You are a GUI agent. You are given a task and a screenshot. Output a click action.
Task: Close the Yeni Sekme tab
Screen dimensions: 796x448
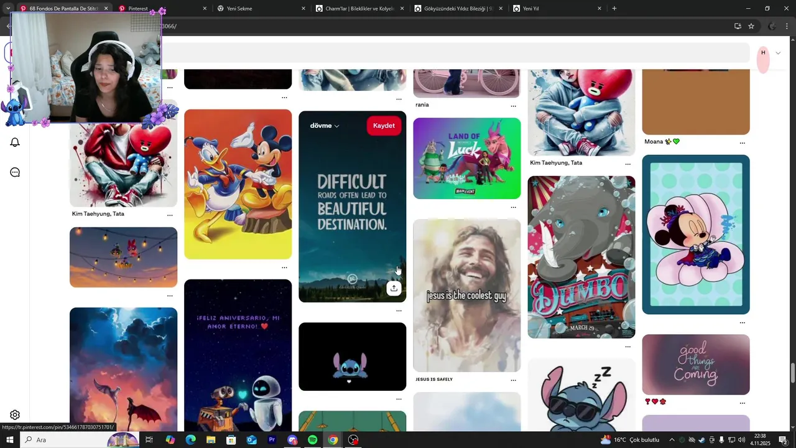303,9
